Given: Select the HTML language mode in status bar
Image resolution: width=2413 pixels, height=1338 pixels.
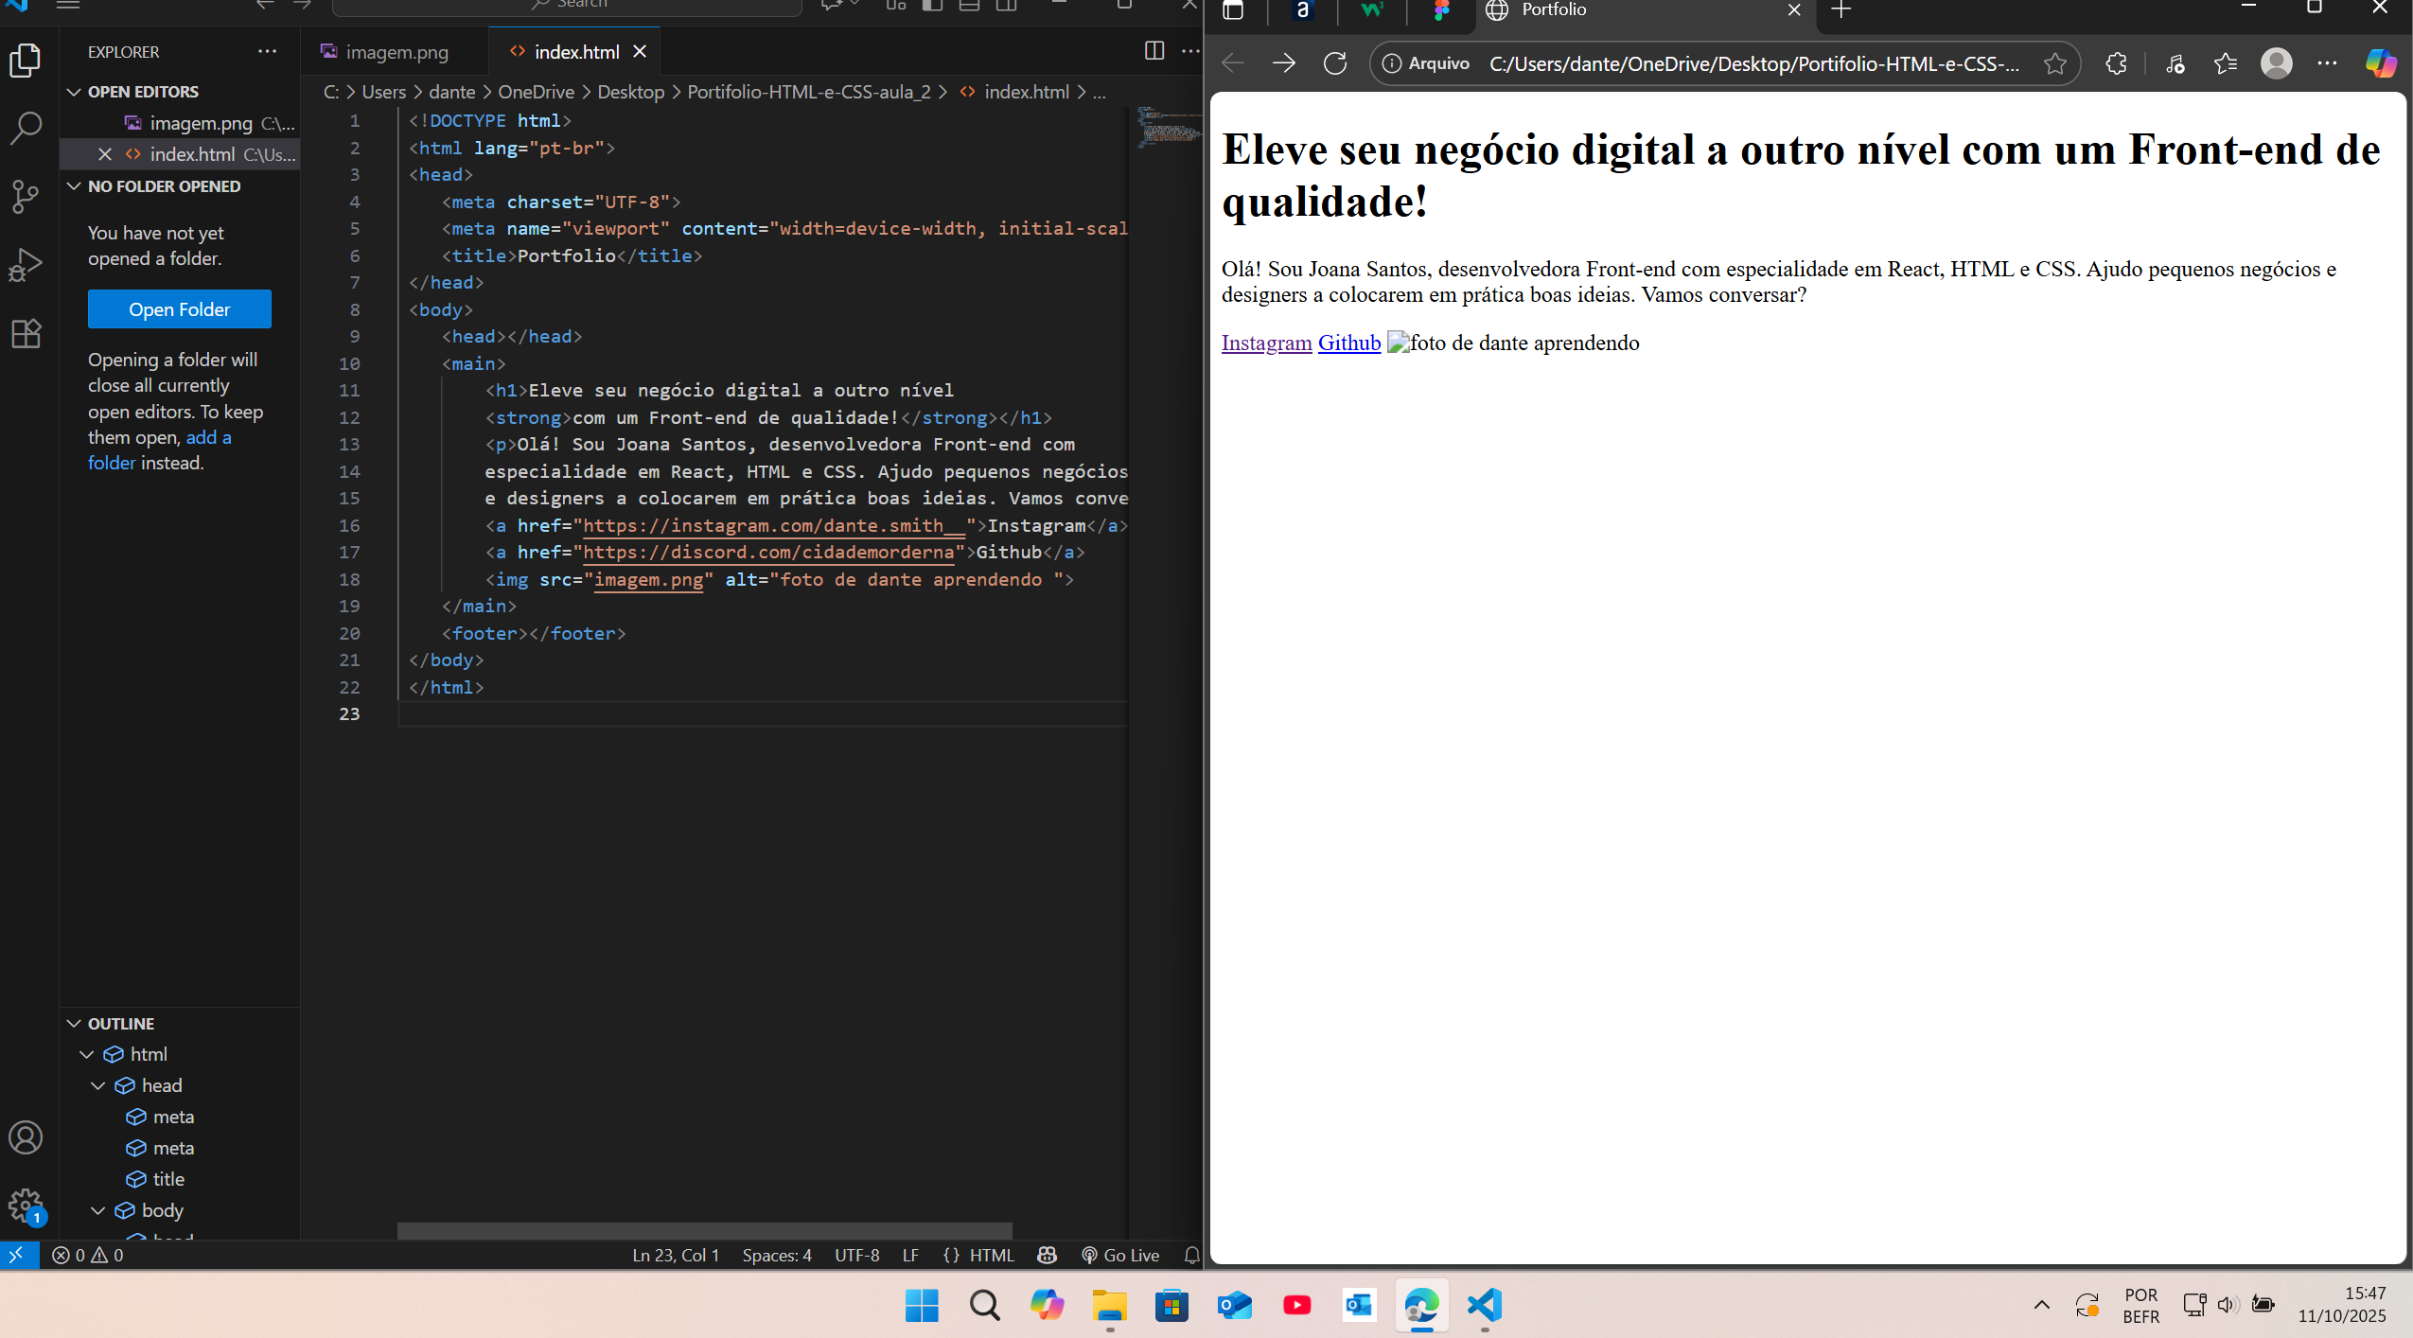Looking at the screenshot, I should pyautogui.click(x=991, y=1255).
